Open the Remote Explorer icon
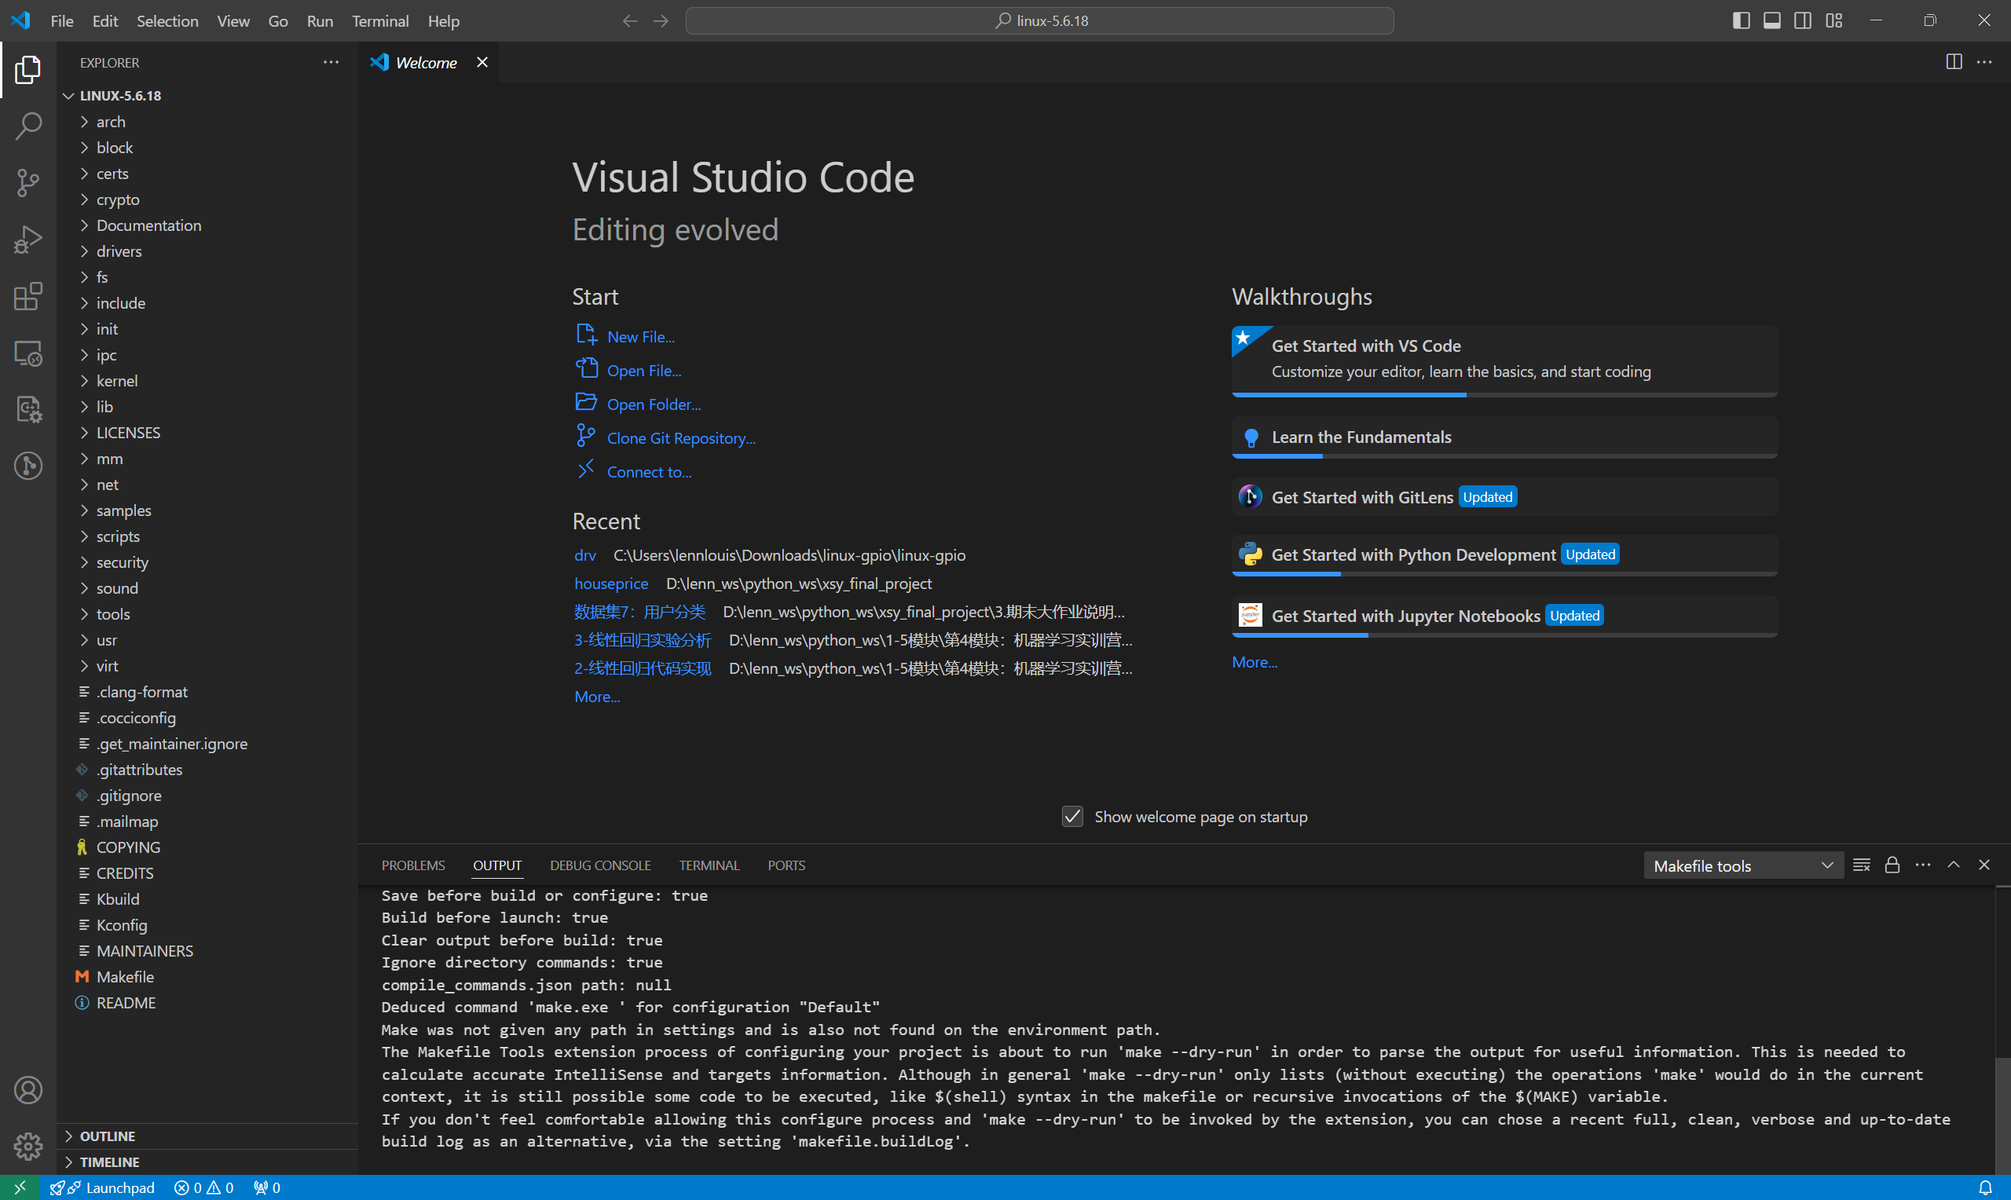Viewport: 2011px width, 1200px height. [28, 353]
